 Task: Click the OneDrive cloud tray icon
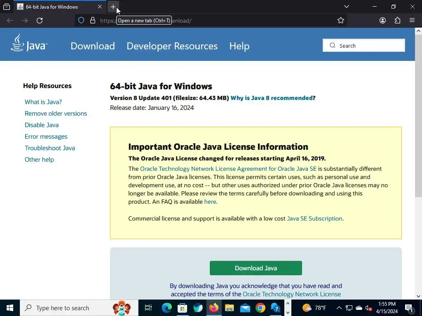coord(359,308)
